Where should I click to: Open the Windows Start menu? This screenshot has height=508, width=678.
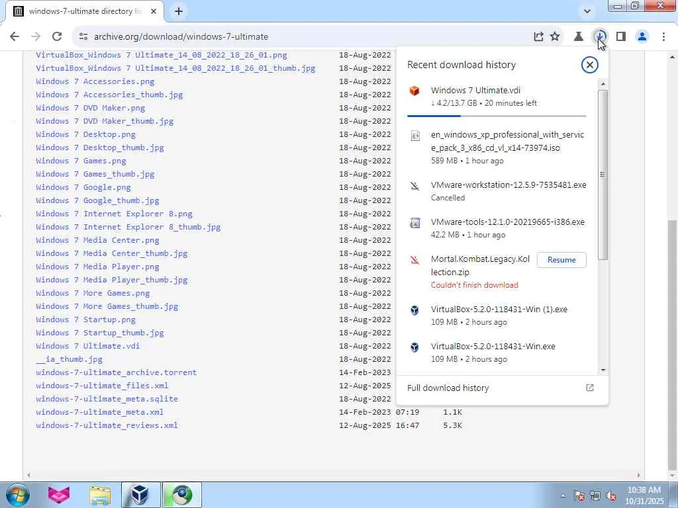tap(18, 495)
